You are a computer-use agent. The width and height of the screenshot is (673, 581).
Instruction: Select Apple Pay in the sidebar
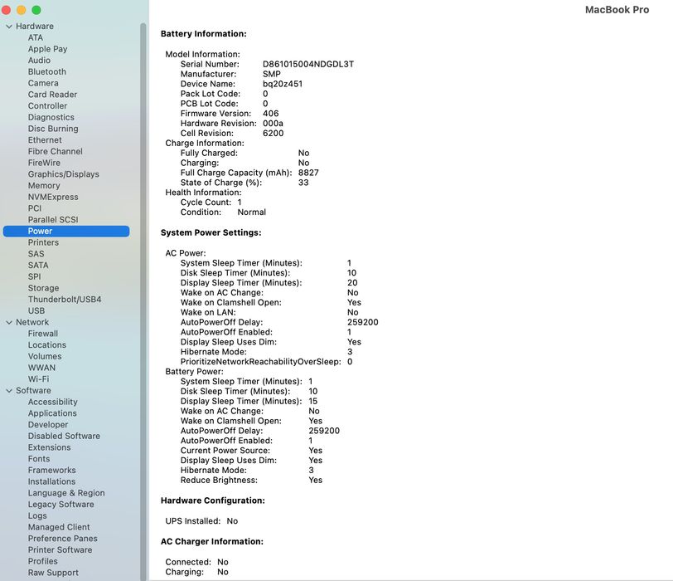(47, 49)
